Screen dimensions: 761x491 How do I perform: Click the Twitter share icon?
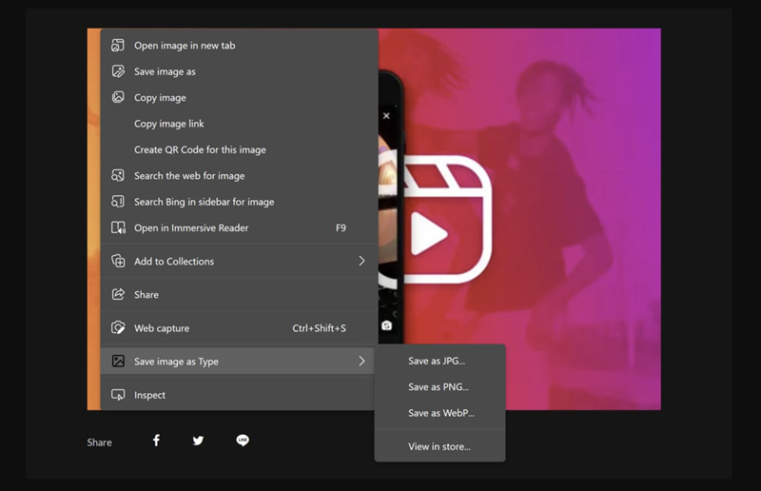click(198, 441)
